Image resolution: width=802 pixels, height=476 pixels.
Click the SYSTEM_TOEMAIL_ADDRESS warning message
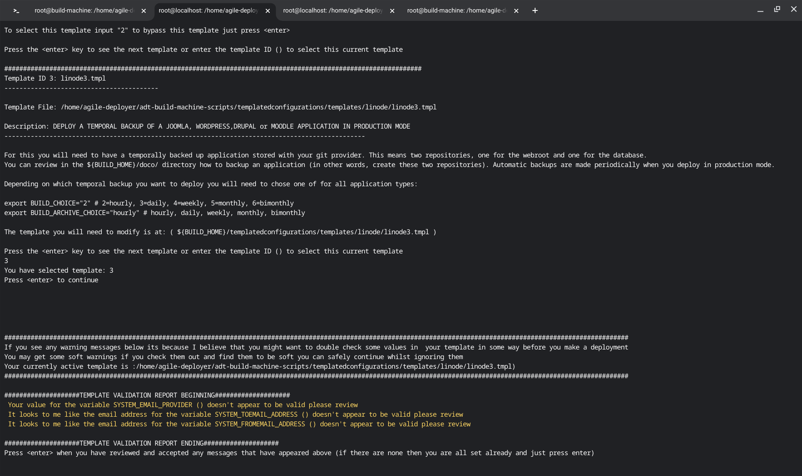[x=235, y=415]
